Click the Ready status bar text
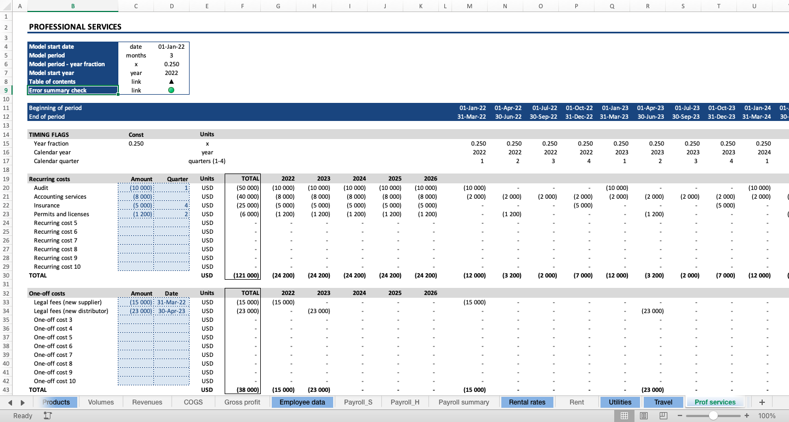The width and height of the screenshot is (789, 422). (23, 416)
